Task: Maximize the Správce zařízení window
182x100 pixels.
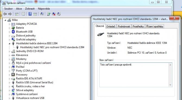Action: [158, 2]
